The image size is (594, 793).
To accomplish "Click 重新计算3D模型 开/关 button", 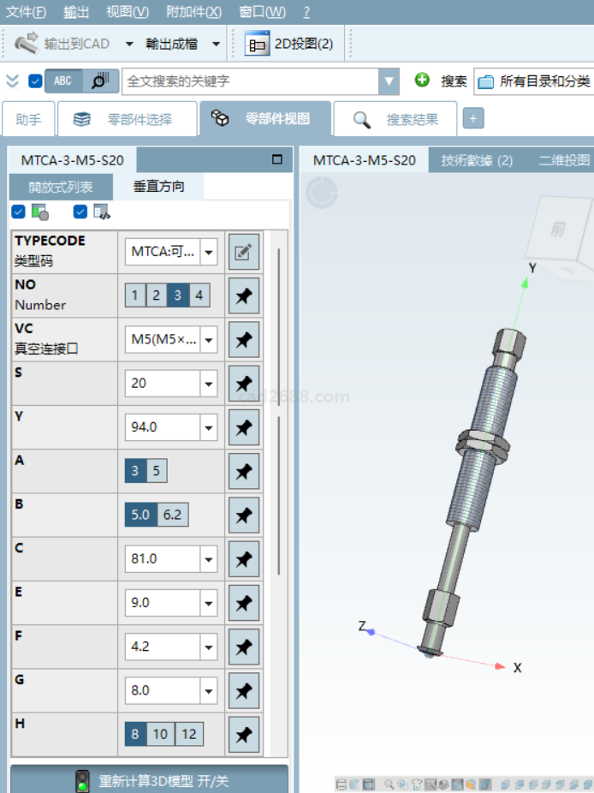I will [149, 780].
